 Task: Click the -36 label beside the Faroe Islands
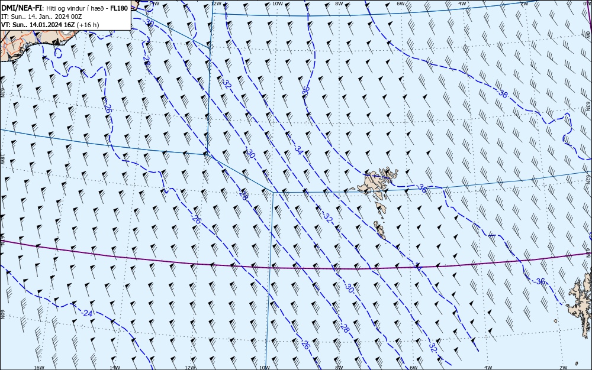pyautogui.click(x=421, y=188)
